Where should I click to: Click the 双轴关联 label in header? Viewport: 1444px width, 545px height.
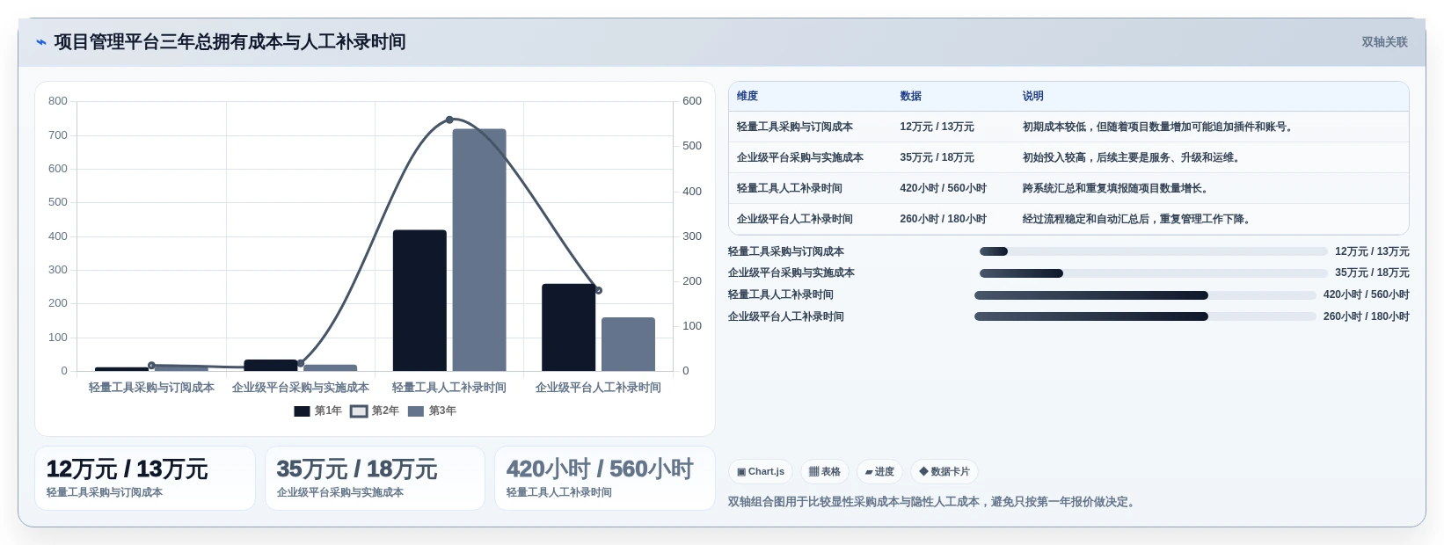[1384, 42]
